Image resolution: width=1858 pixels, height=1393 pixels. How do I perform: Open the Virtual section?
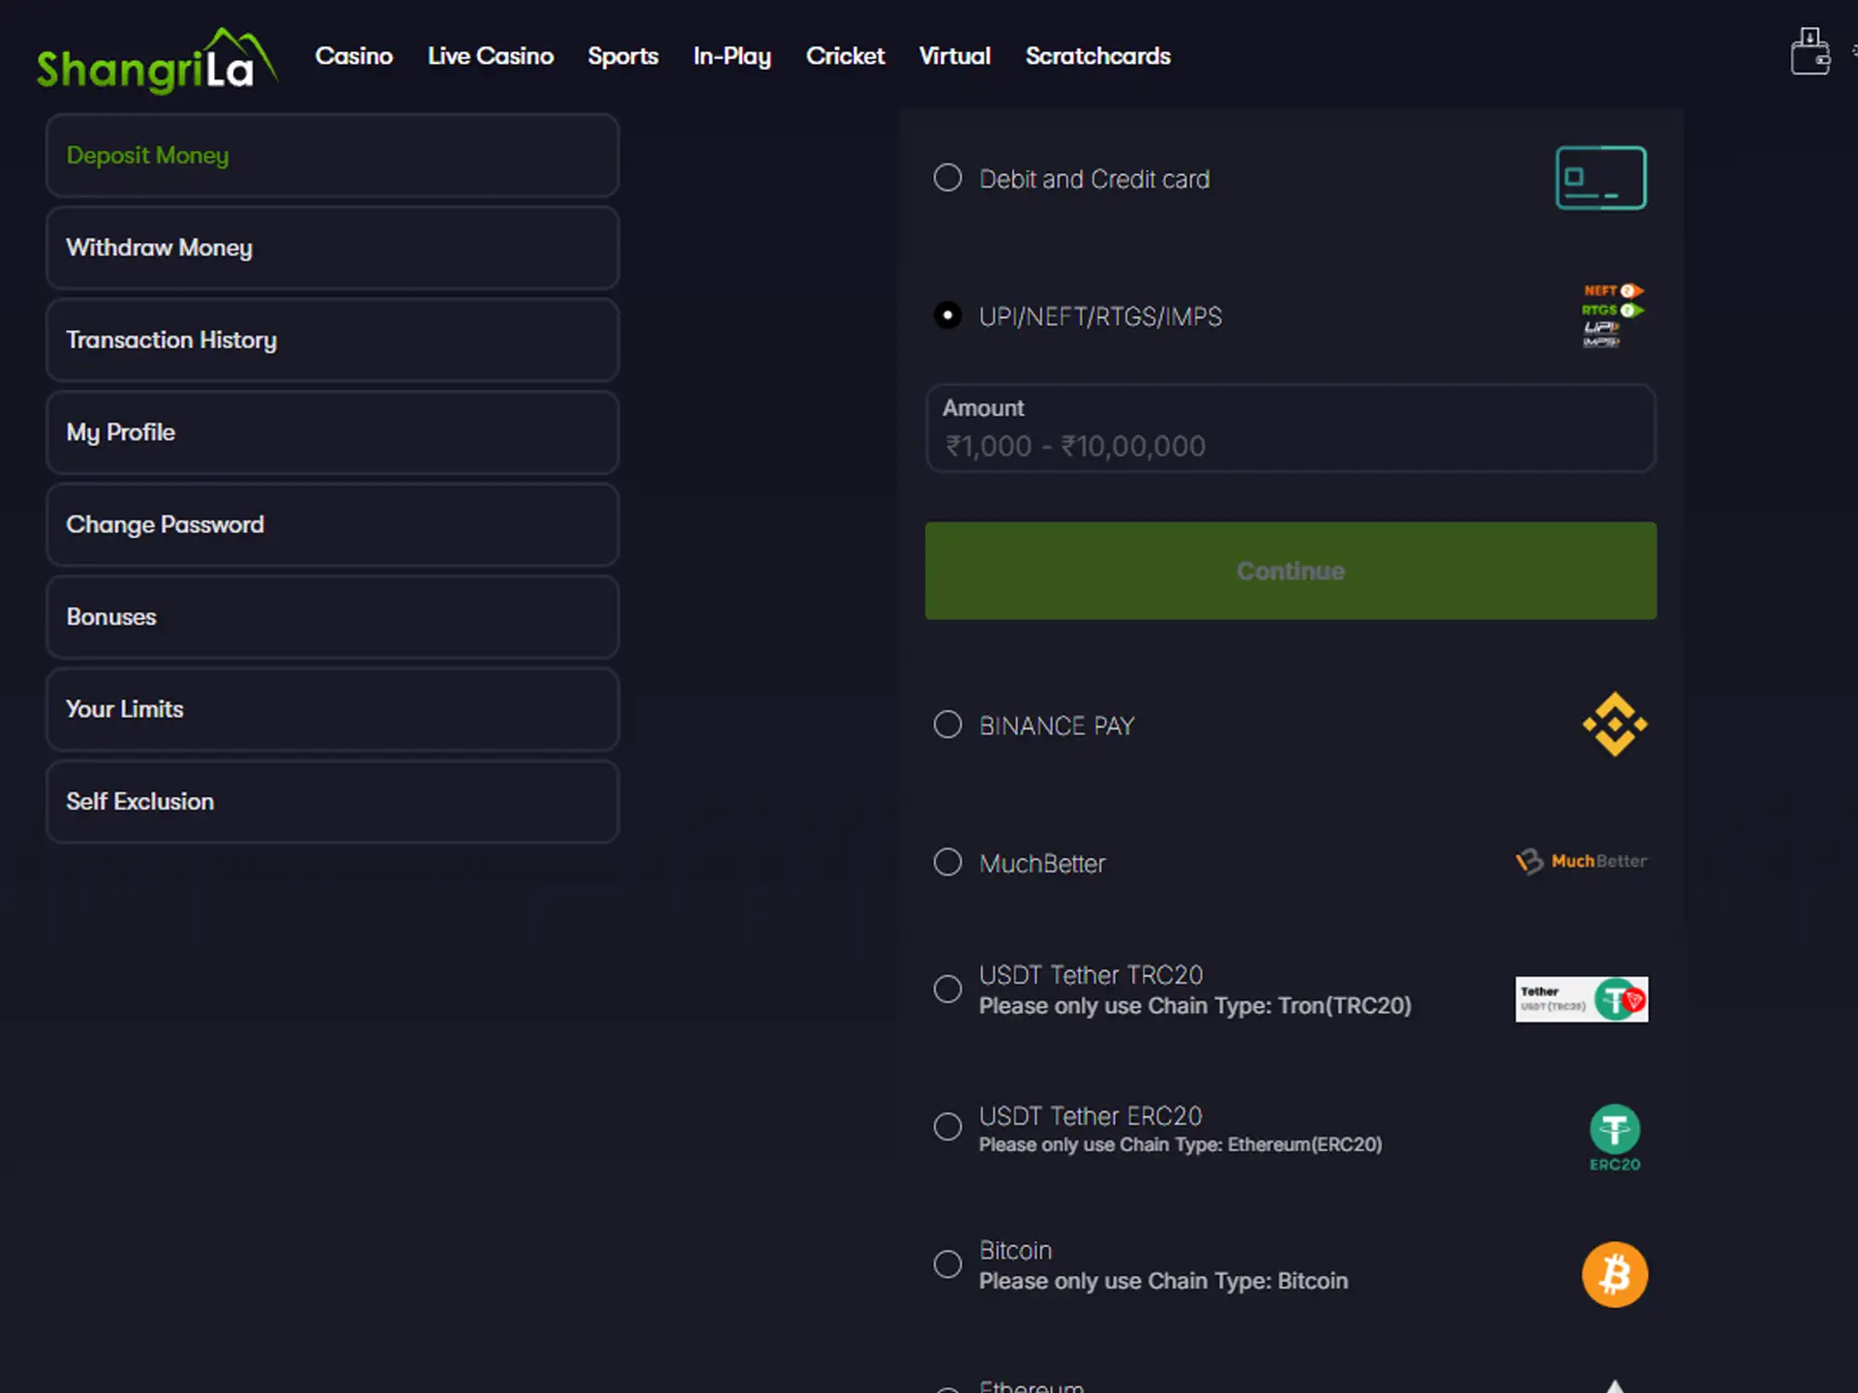point(955,56)
